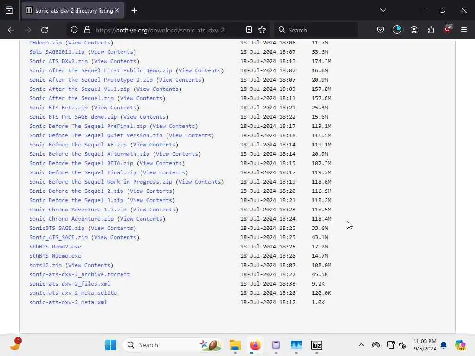This screenshot has height=356, width=475.
Task: Download Sonic Before the Sequel AF.zip
Action: click(78, 145)
